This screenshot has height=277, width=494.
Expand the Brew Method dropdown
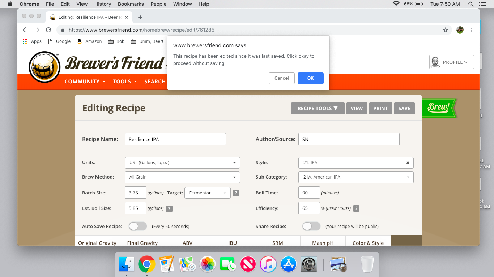tap(182, 177)
